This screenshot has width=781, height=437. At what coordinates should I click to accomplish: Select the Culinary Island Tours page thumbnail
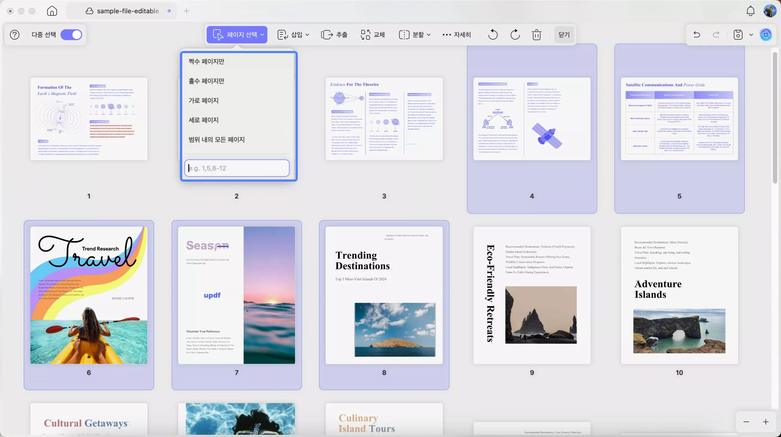[384, 419]
